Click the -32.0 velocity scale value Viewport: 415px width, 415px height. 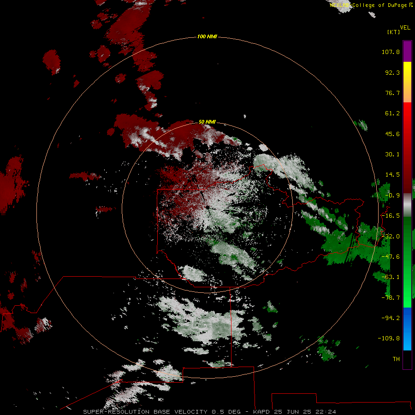391,237
